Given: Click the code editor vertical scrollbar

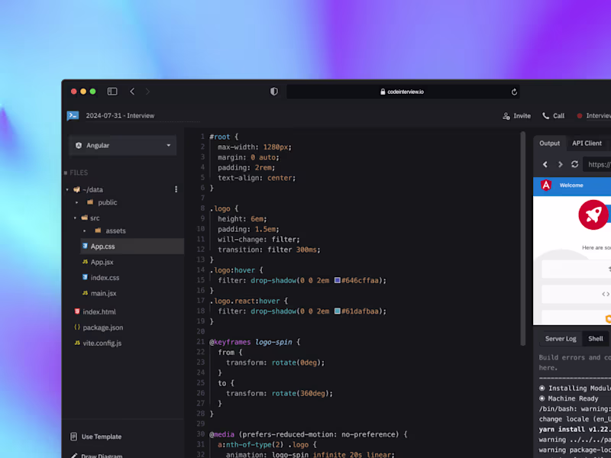Looking at the screenshot, I should pos(522,238).
